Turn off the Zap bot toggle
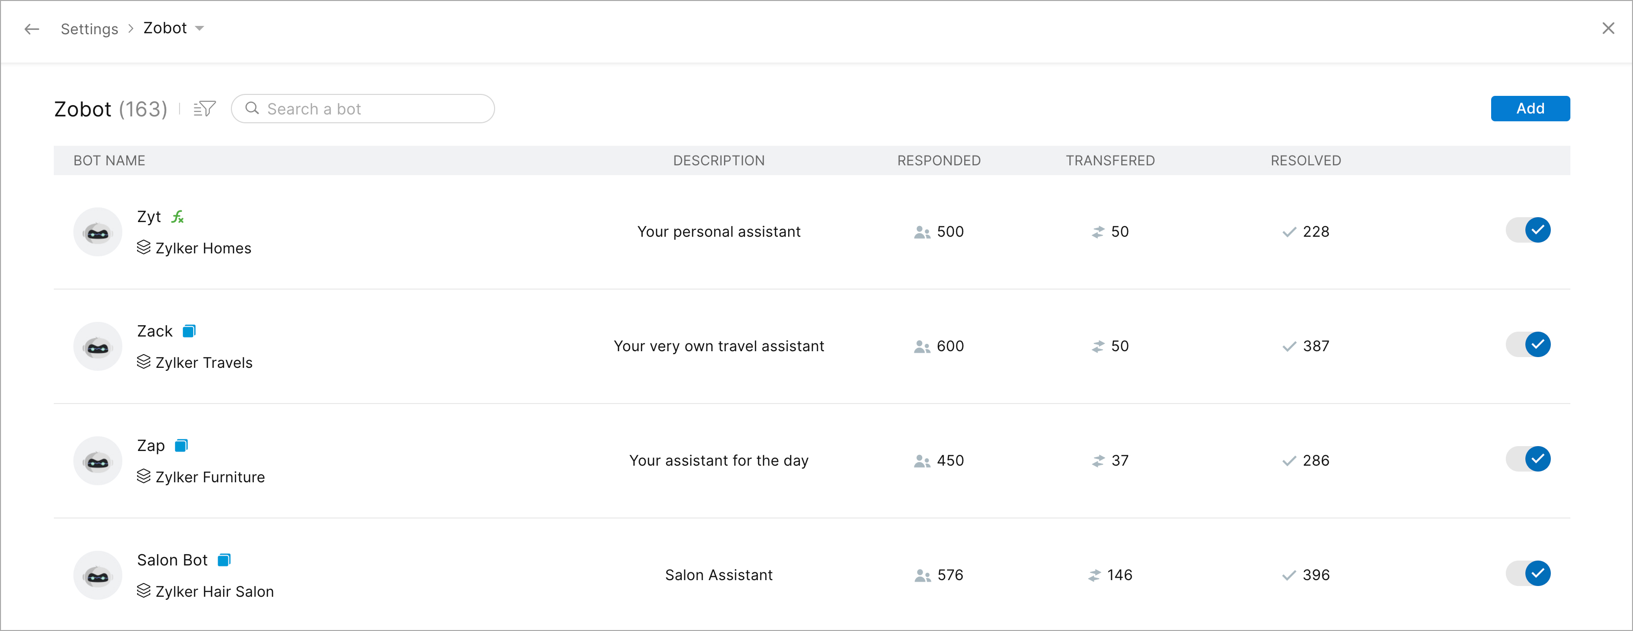The height and width of the screenshot is (631, 1633). point(1528,459)
